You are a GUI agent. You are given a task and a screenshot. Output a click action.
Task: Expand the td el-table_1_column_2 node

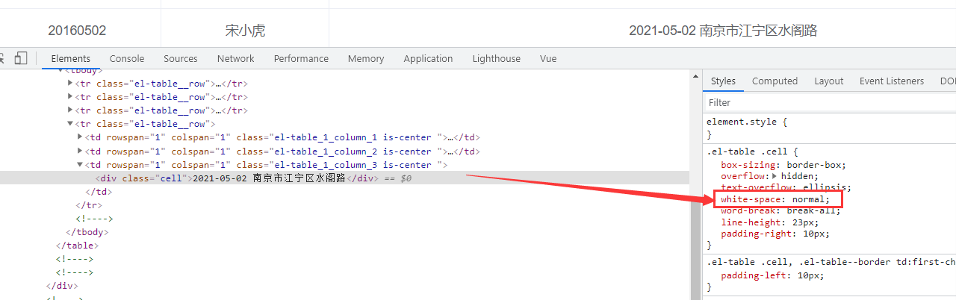(x=81, y=151)
